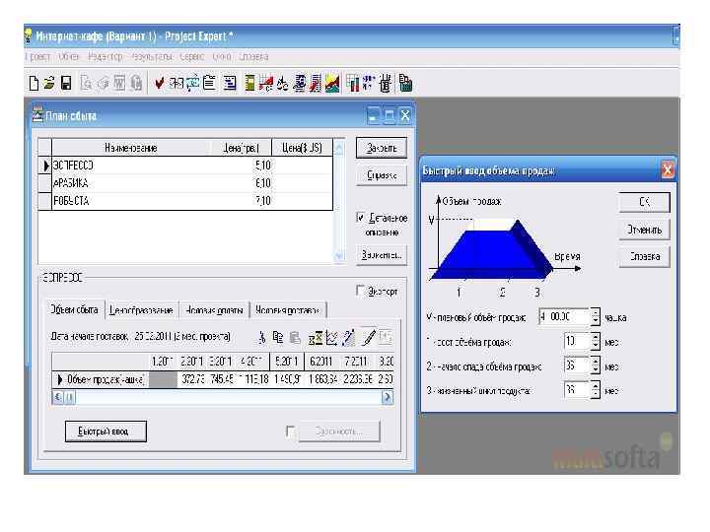Open the Результаты menu

(152, 57)
